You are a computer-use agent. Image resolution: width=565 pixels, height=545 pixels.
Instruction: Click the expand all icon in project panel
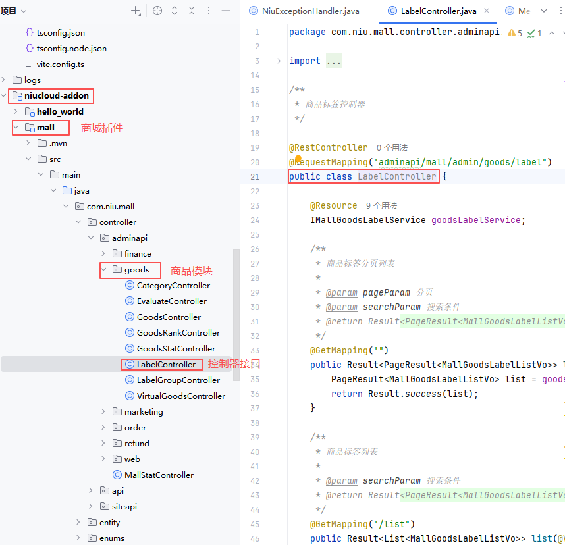coord(175,11)
